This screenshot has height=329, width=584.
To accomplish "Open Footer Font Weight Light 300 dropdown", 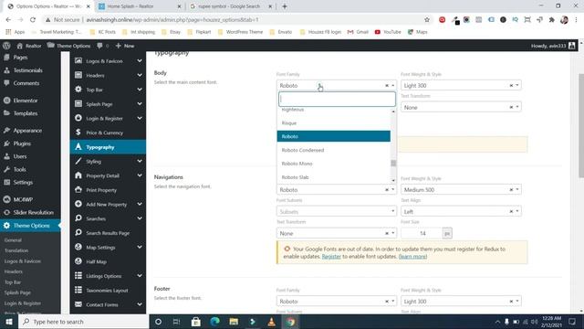I will (461, 301).
